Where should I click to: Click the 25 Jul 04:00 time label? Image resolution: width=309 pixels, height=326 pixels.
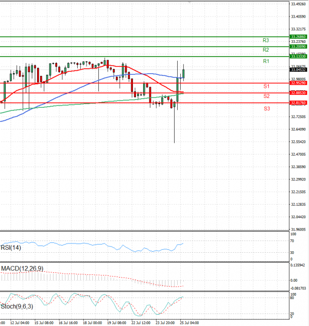pos(190,323)
